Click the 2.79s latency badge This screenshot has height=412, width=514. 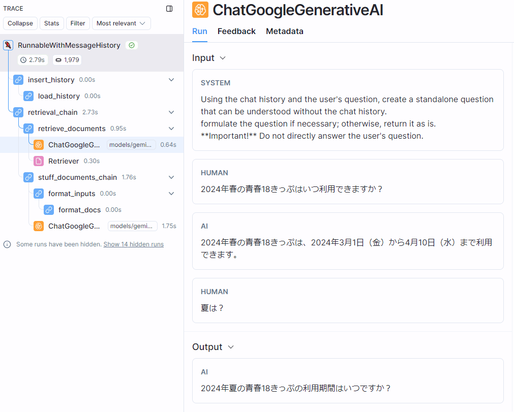pos(33,60)
